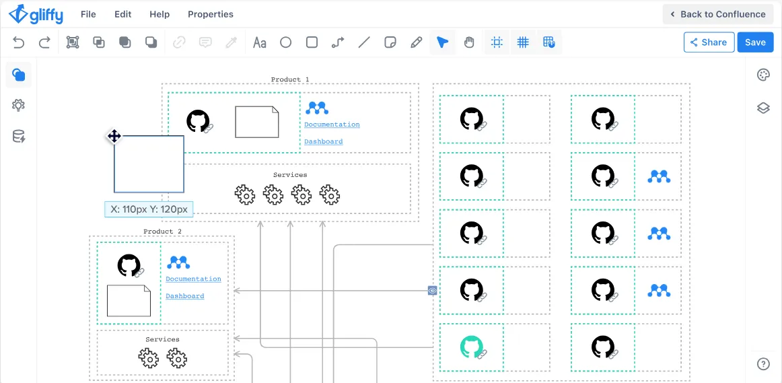The height and width of the screenshot is (383, 782).
Task: Open the Edit menu
Action: pos(122,14)
